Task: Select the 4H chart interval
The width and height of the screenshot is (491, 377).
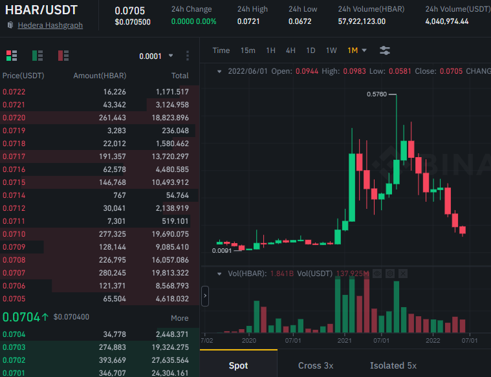Action: click(x=290, y=50)
